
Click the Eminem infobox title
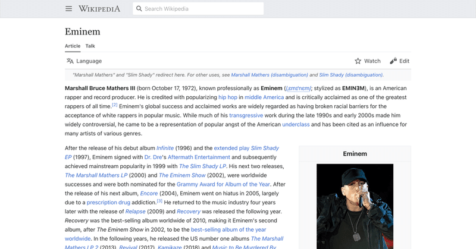coord(355,154)
